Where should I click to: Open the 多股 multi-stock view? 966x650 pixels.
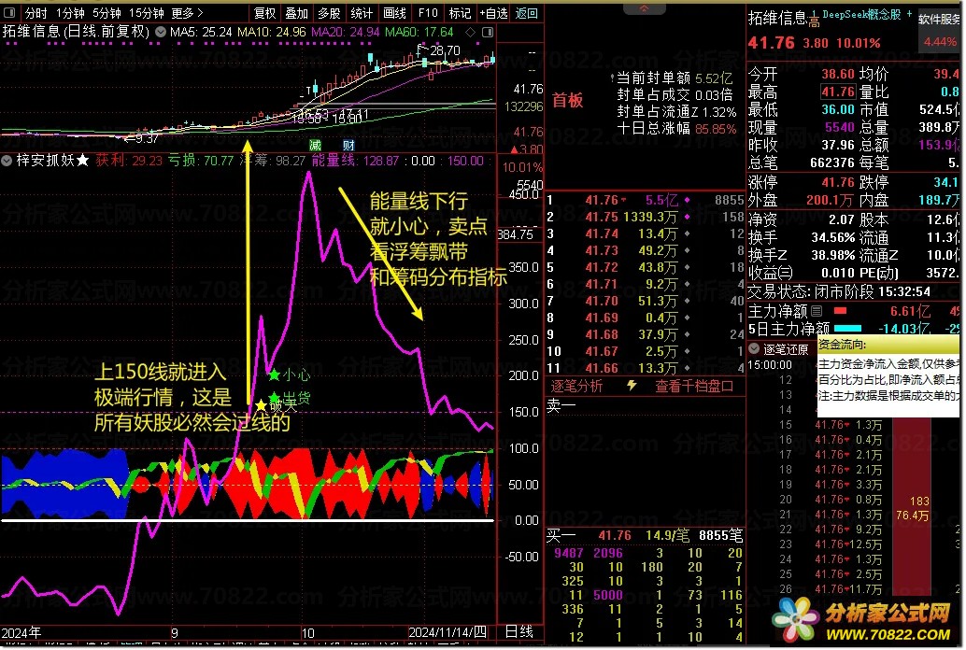coord(329,13)
